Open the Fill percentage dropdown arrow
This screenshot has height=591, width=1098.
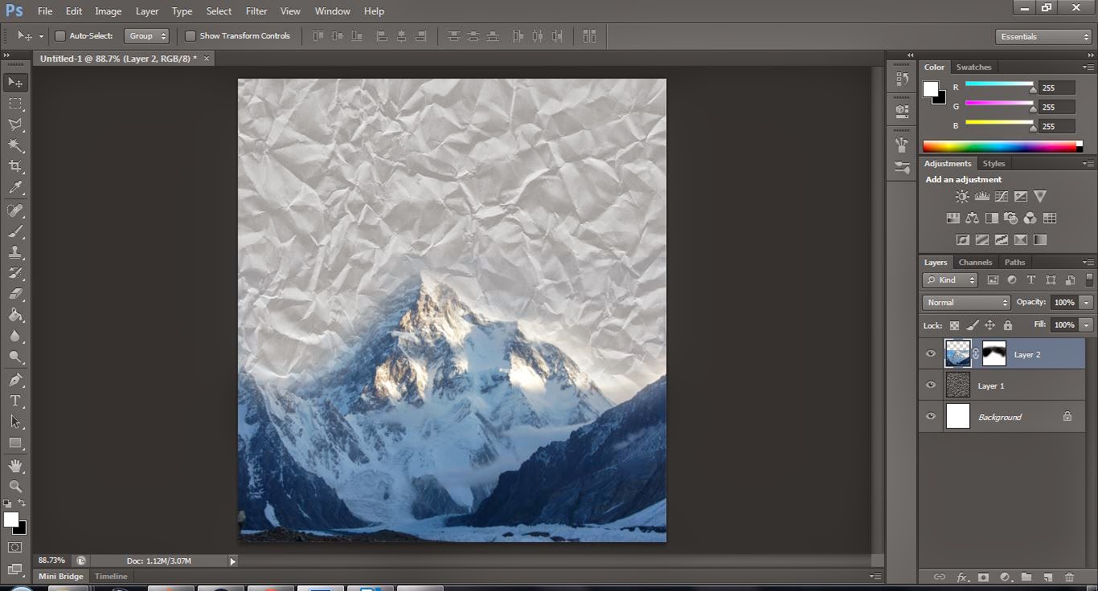pyautogui.click(x=1087, y=325)
